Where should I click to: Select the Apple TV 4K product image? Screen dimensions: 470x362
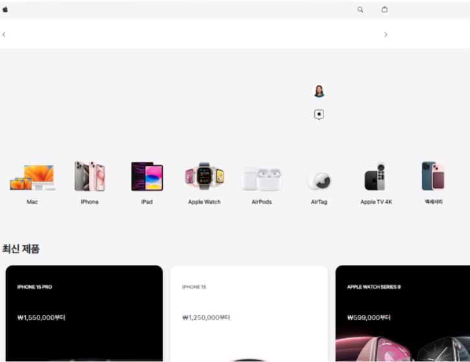click(375, 176)
